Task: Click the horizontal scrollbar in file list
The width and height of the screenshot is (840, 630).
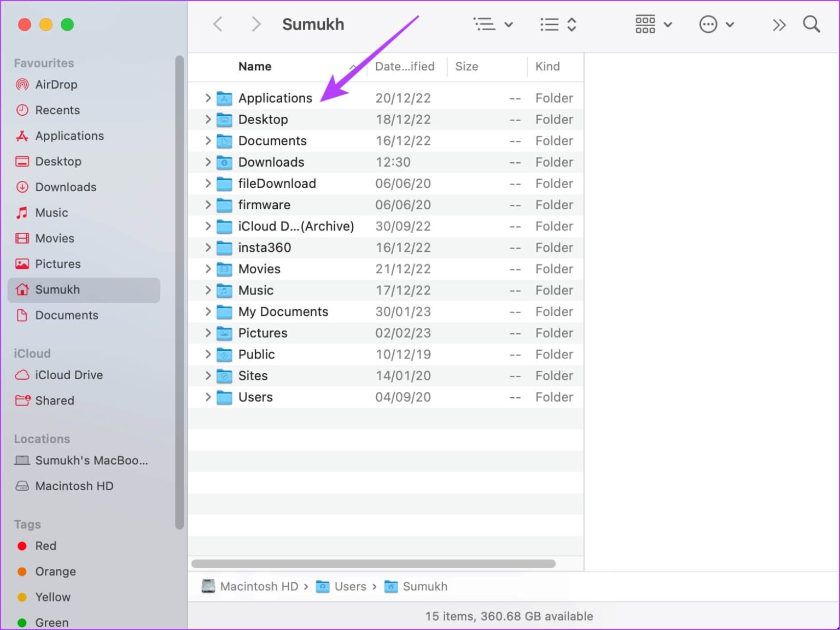Action: (x=373, y=563)
